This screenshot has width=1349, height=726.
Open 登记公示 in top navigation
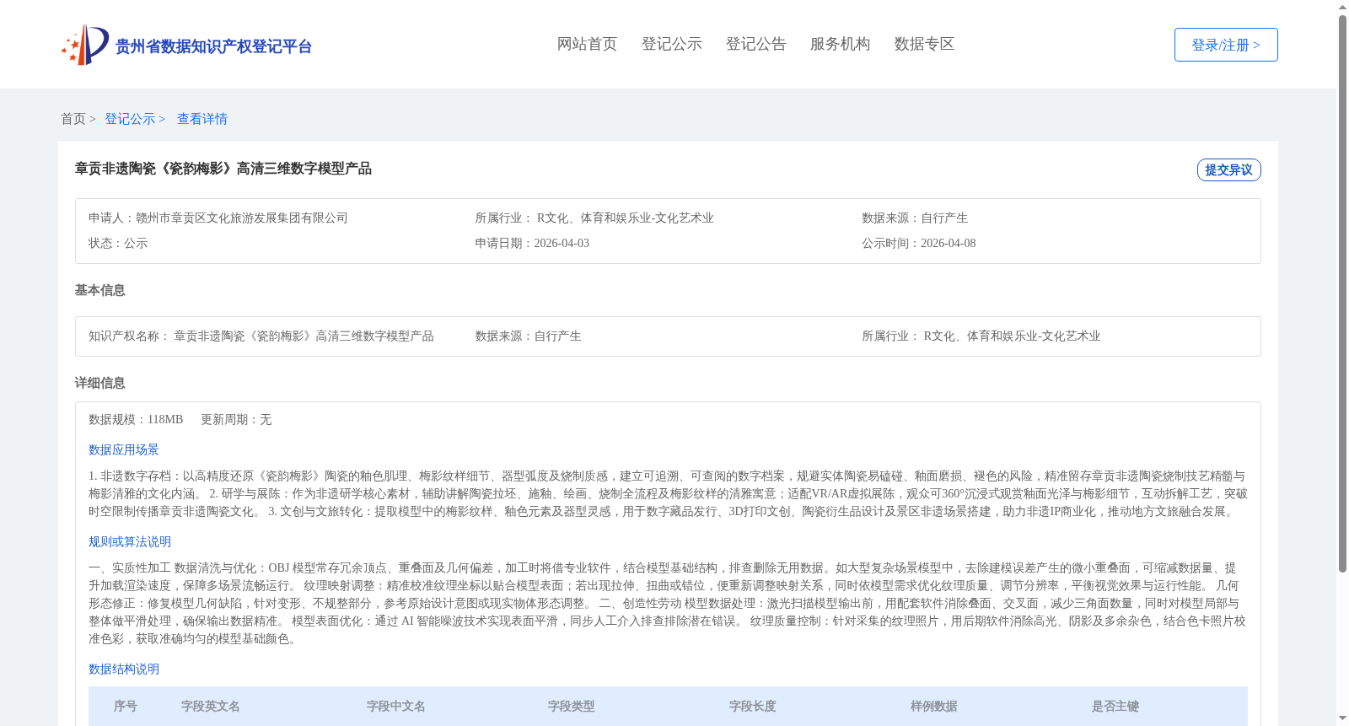pyautogui.click(x=671, y=44)
